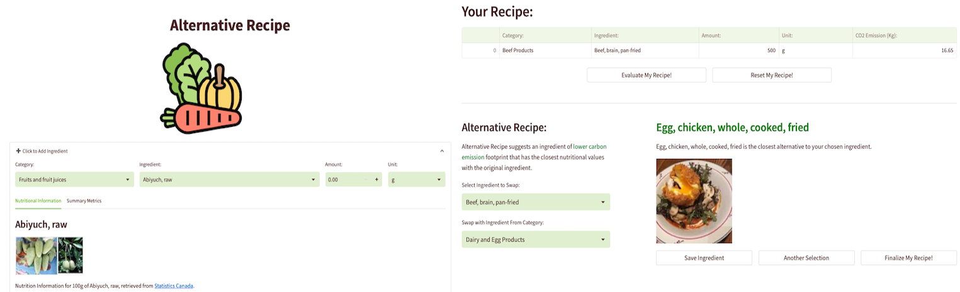This screenshot has height=292, width=960.
Task: Switch to the Summary Metrics tab
Action: [84, 201]
